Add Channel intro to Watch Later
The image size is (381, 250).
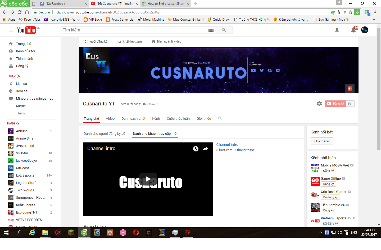[196, 149]
